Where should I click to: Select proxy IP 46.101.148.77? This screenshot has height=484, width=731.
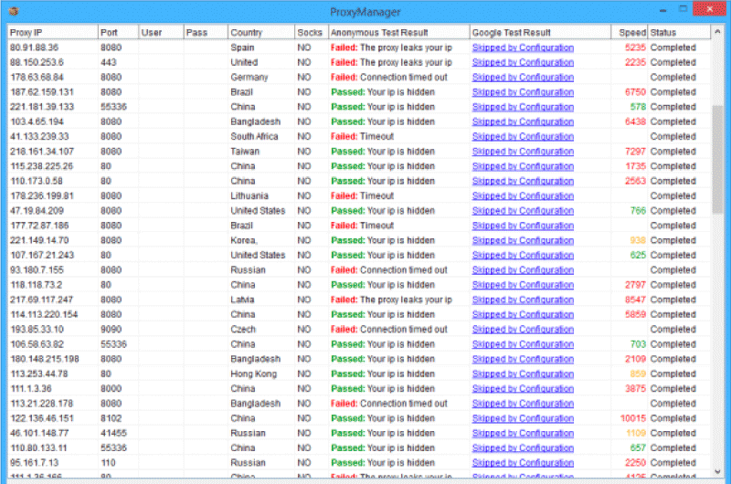39,433
